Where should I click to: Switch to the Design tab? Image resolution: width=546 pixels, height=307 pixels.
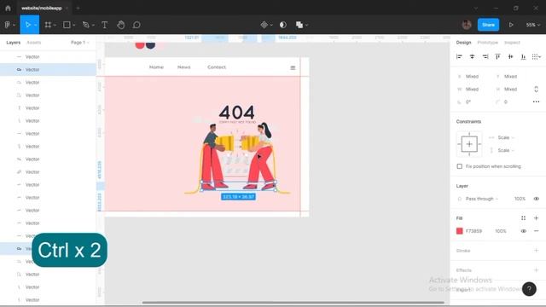click(463, 42)
